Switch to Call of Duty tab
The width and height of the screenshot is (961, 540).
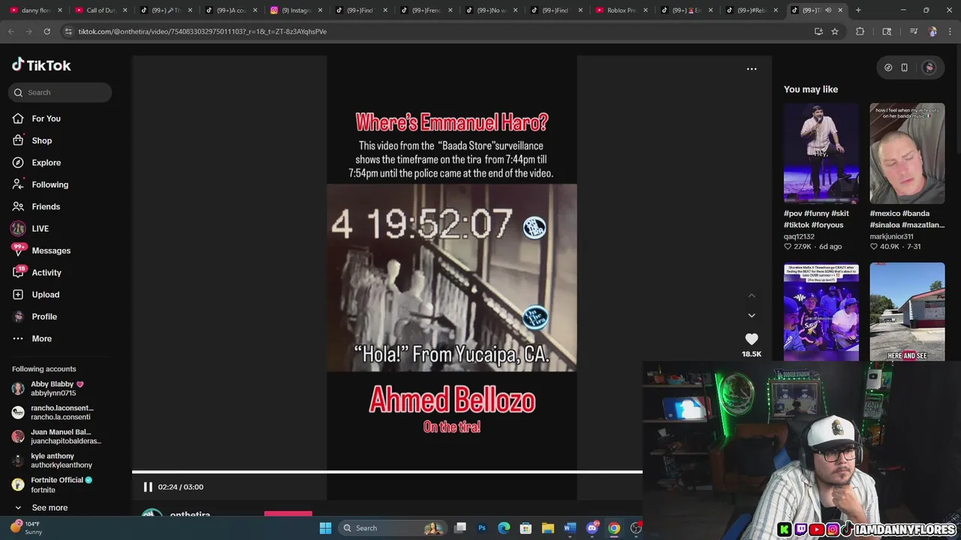pyautogui.click(x=101, y=10)
